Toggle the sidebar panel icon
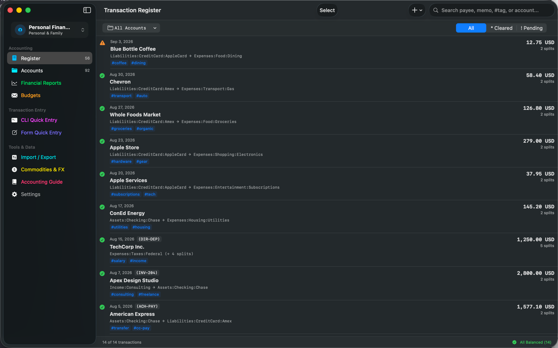 87,10
